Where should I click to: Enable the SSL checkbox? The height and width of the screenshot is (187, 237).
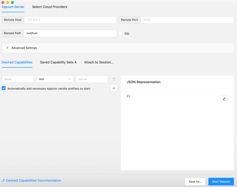121,33
